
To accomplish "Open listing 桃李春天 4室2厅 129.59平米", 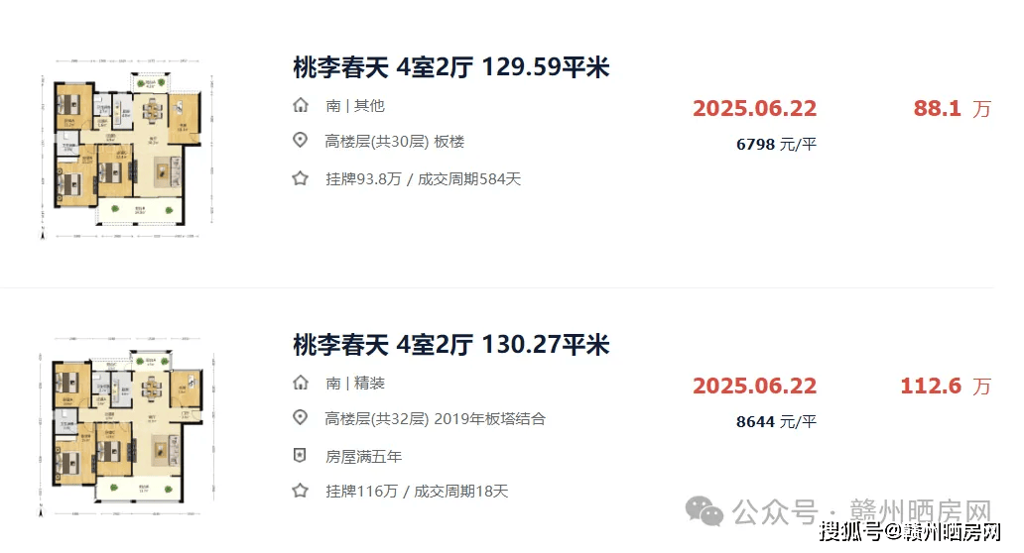I will [x=450, y=67].
